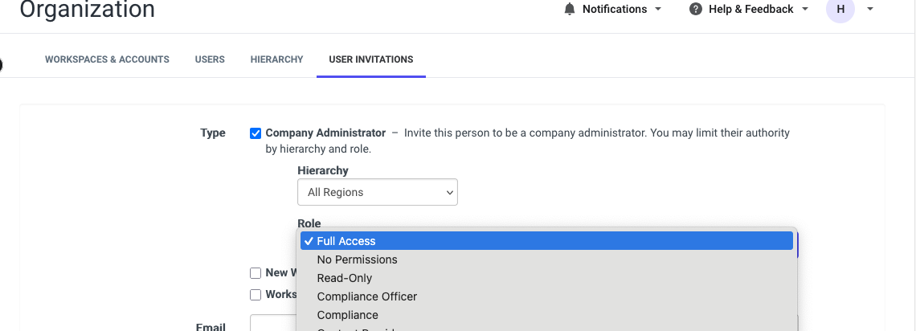
Task: Switch to the Users tab
Action: click(x=210, y=59)
